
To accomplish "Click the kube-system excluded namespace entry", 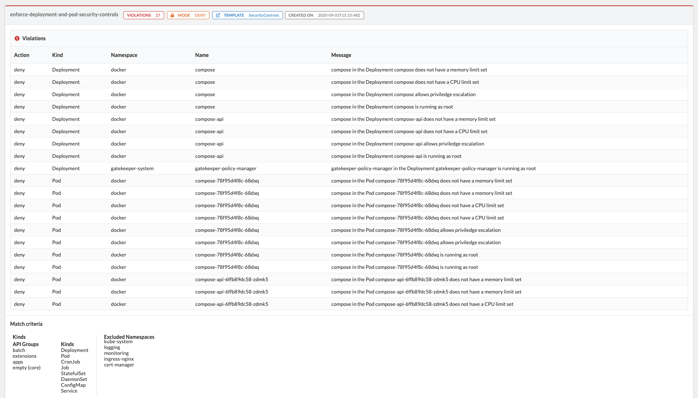I will click(118, 342).
